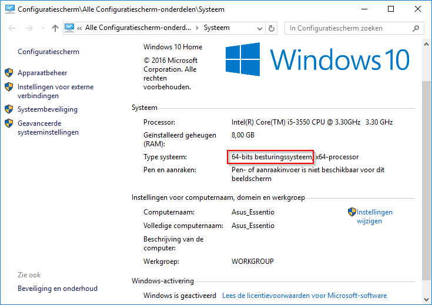Image resolution: width=432 pixels, height=305 pixels.
Task: Click shield icon beside 'Geavanceerde systeeminstellingen'
Action: point(9,123)
